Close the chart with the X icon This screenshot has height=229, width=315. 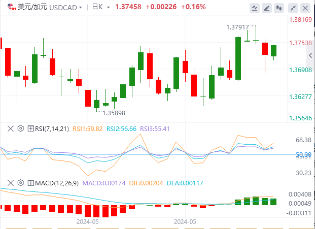point(305,8)
